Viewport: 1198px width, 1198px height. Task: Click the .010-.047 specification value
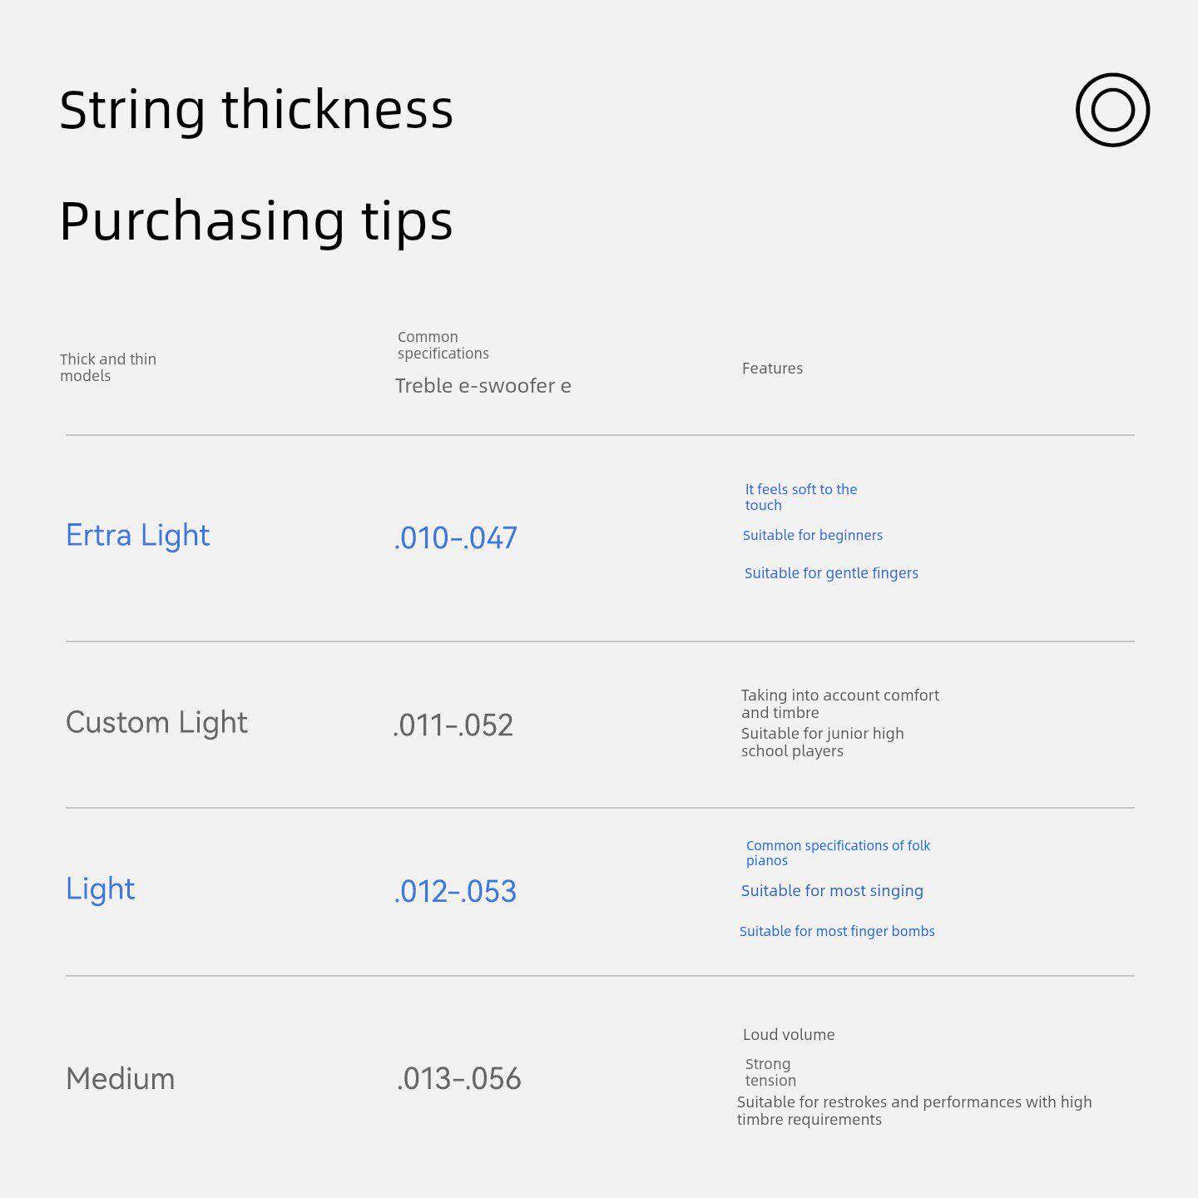pos(455,538)
